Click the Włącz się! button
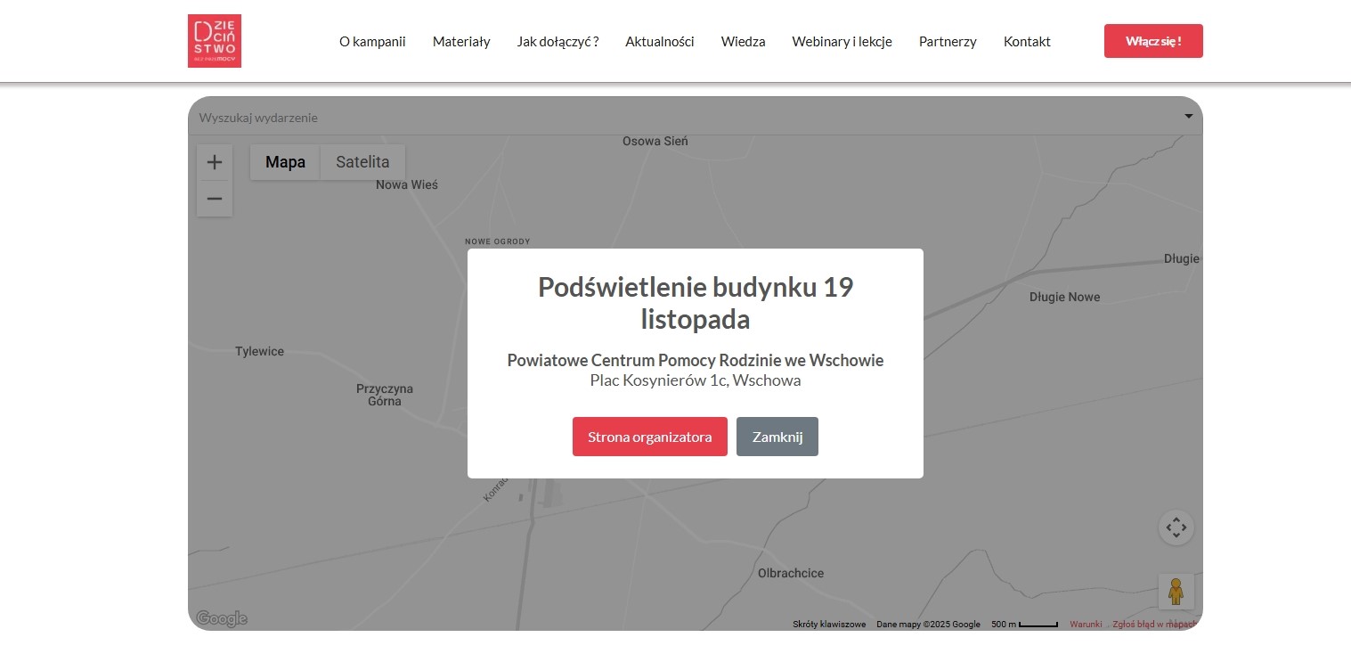This screenshot has width=1351, height=670. [x=1153, y=41]
